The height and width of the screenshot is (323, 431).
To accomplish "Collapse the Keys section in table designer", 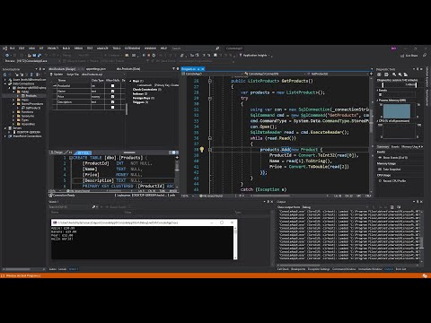I will point(130,81).
